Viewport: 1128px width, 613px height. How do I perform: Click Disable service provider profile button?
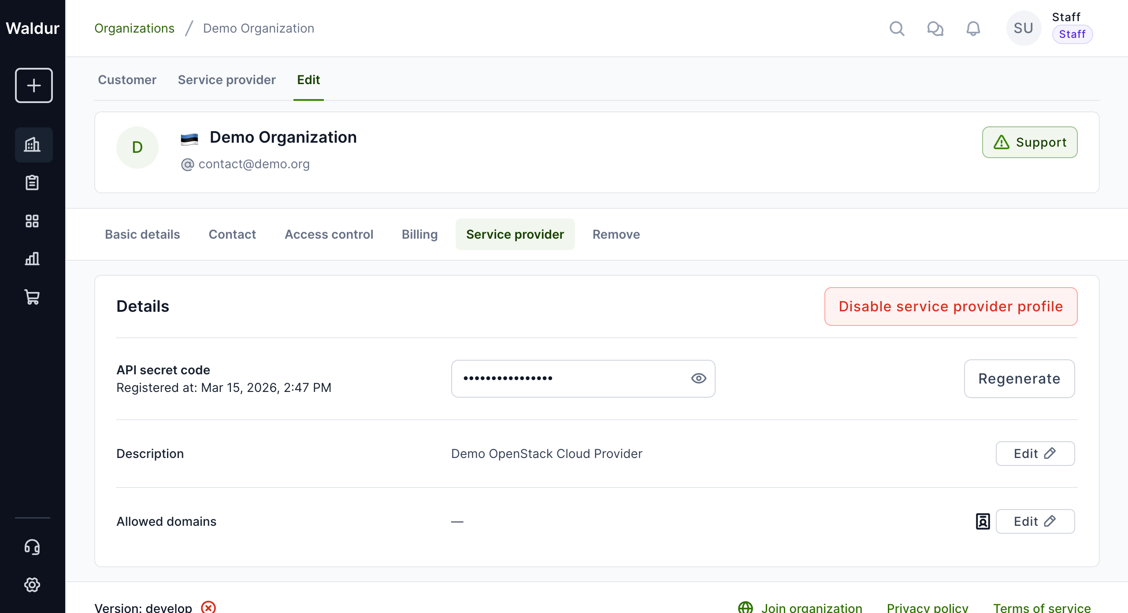point(950,306)
